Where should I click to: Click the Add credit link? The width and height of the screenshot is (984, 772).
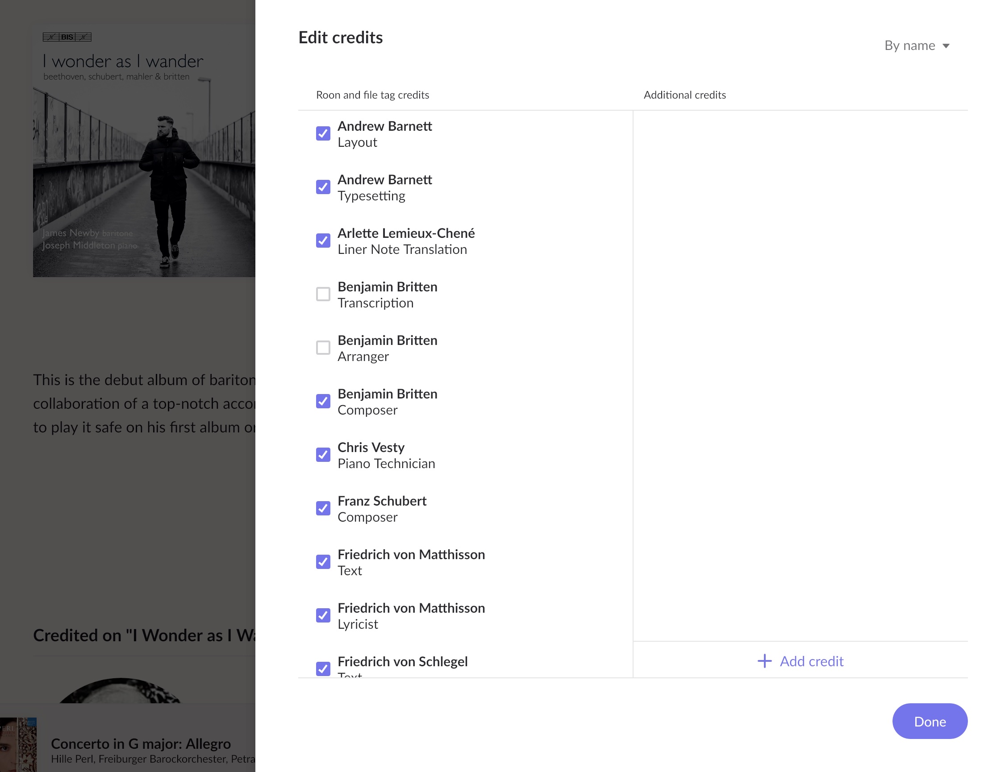811,661
